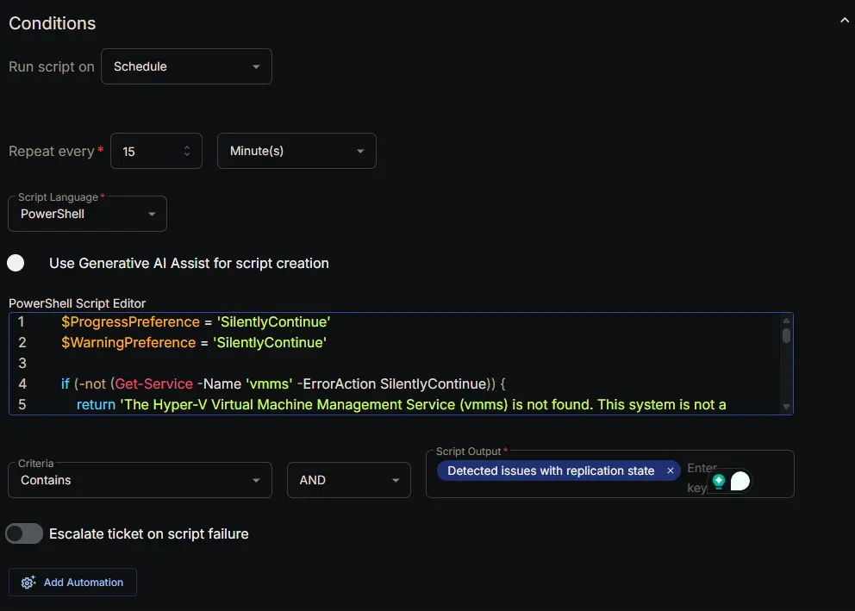Click the script editor scrollbar thumb
This screenshot has width=855, height=611.
786,335
